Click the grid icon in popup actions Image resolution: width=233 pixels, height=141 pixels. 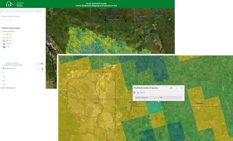[134, 92]
